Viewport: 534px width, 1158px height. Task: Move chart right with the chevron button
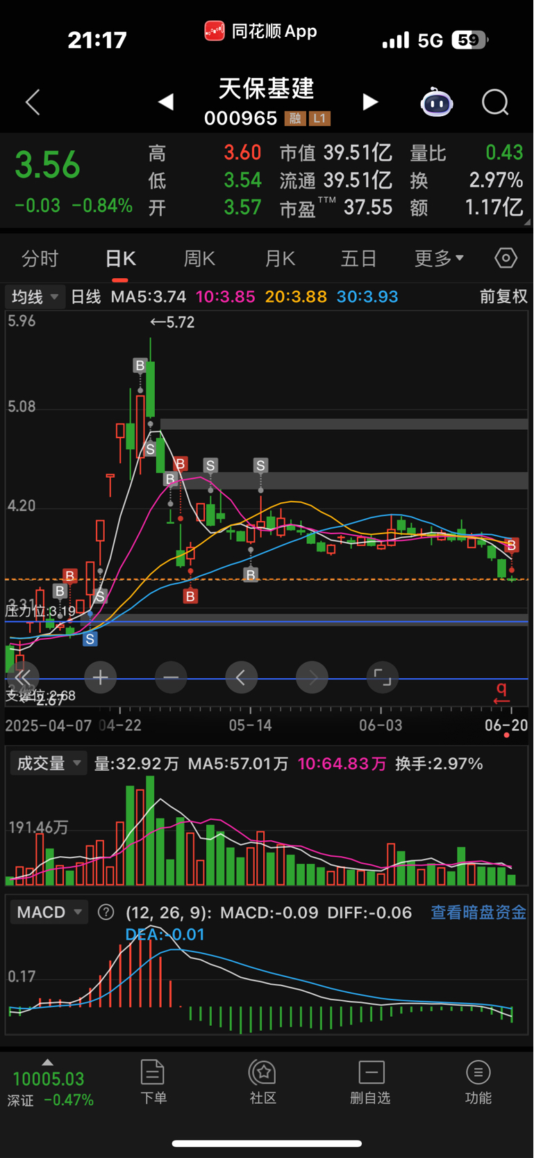pos(312,677)
